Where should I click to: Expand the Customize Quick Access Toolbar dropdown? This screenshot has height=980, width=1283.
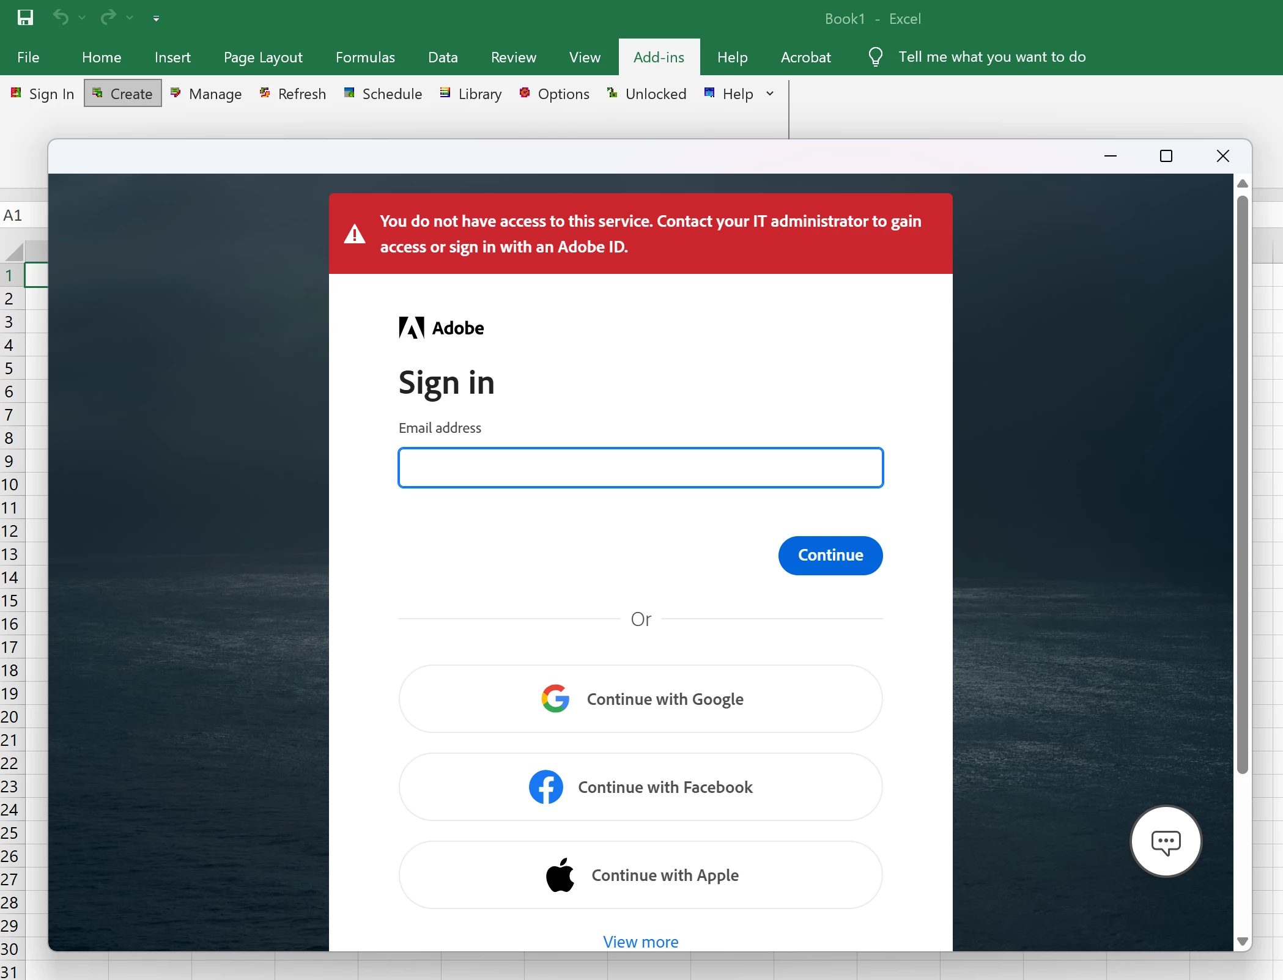(156, 19)
